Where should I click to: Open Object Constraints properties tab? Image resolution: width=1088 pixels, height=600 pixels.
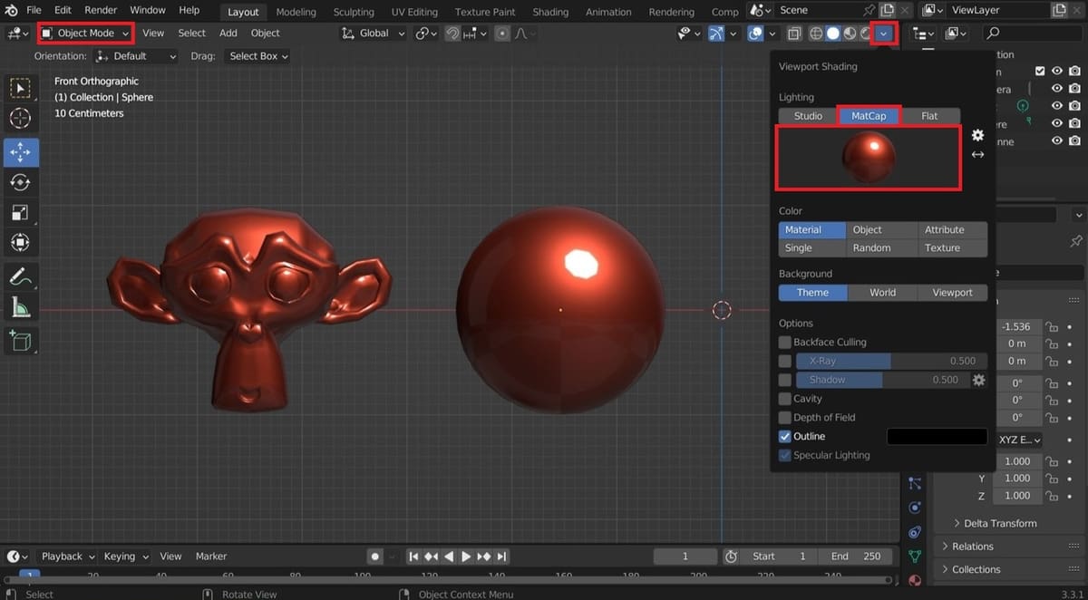pos(915,532)
